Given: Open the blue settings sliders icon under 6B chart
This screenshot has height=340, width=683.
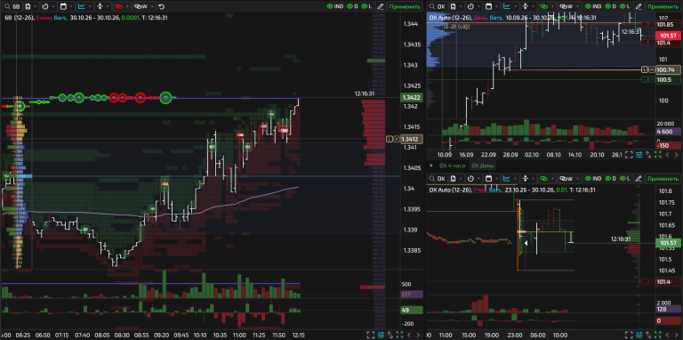Looking at the screenshot, I should pyautogui.click(x=382, y=335).
